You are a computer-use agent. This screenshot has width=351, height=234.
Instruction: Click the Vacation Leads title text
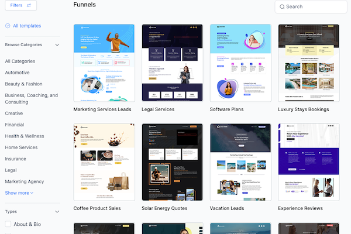pos(227,208)
